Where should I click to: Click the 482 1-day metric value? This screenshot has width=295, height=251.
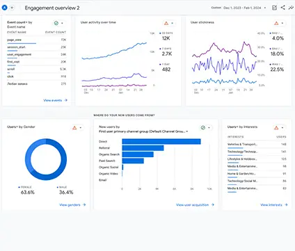tap(166, 70)
